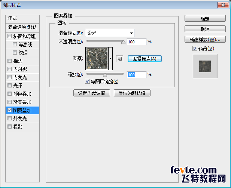Select 混合选项:默认 in styles list
Viewport: 231px width, 188px height.
click(x=22, y=28)
